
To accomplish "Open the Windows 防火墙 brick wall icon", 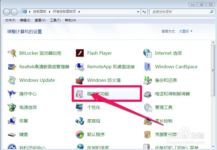I will (x=80, y=80).
